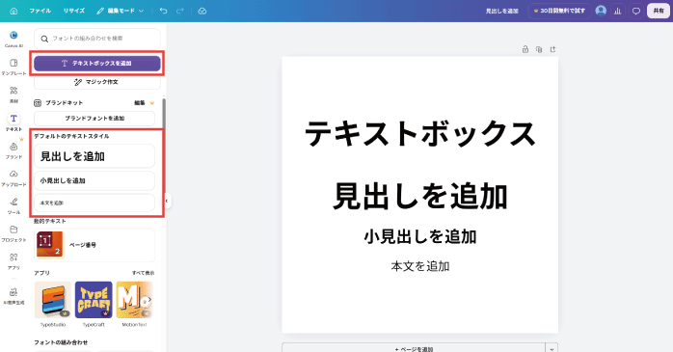This screenshot has width=673, height=352.
Task: Select the 小見出しを追加 subheading on canvas
Action: click(419, 236)
